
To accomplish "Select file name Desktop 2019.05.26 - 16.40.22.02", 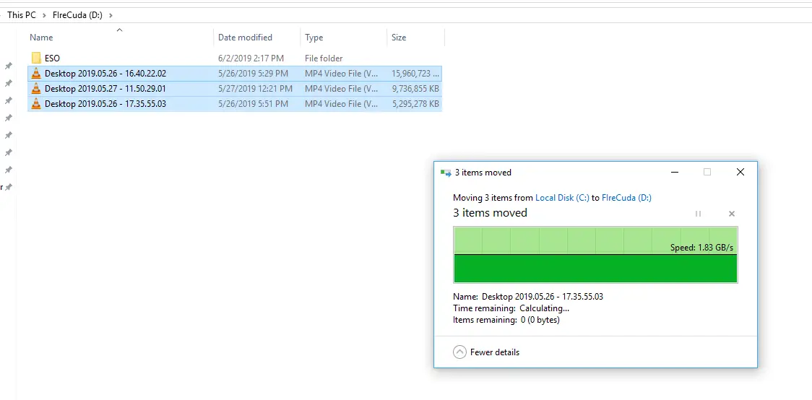I will 105,74.
